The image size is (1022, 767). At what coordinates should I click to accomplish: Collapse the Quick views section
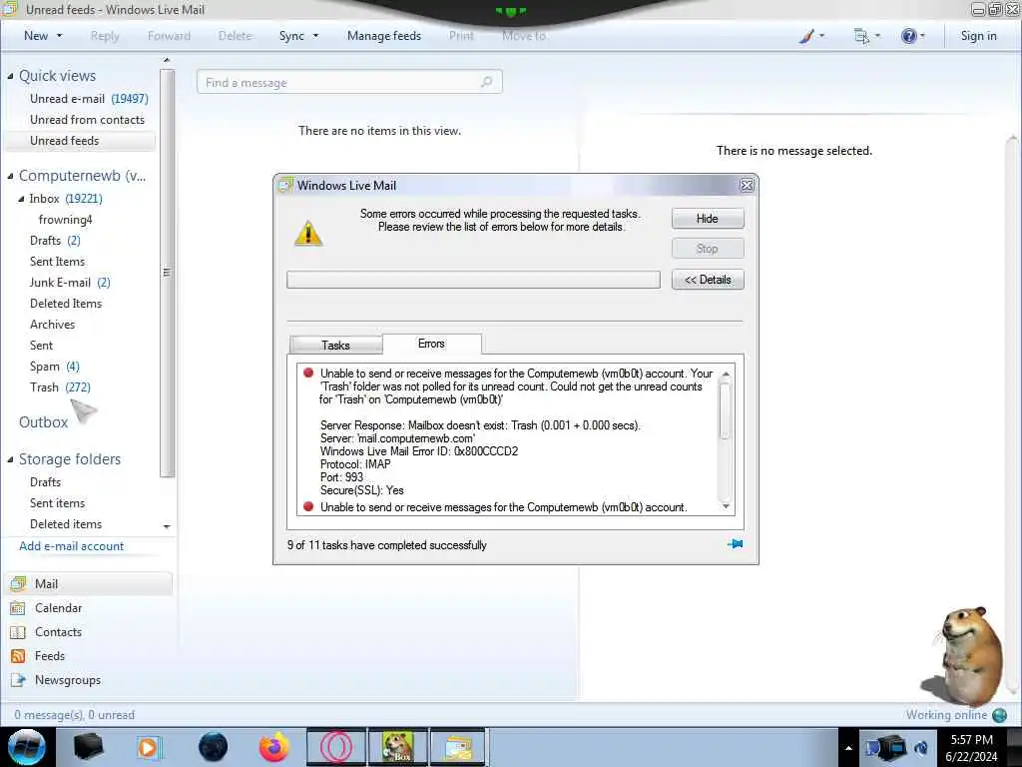click(10, 76)
